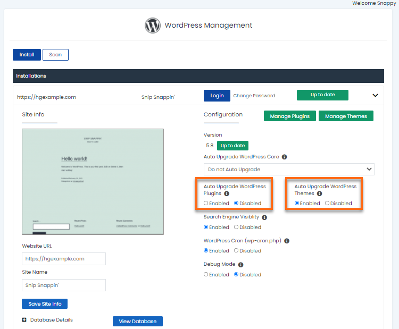Image resolution: width=399 pixels, height=329 pixels.
Task: Click the version number 5.8
Action: 210,146
